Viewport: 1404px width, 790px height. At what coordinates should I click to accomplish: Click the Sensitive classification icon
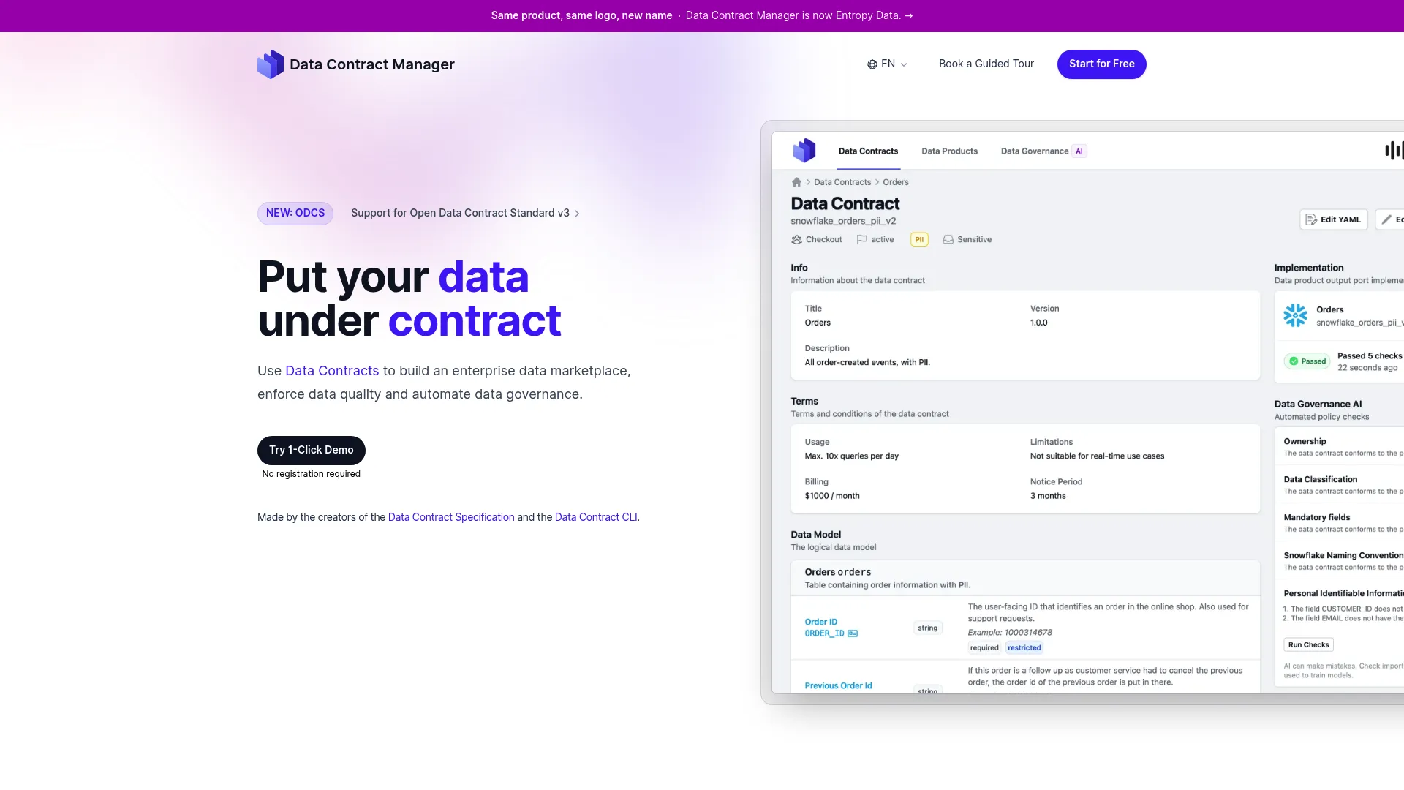pos(948,239)
